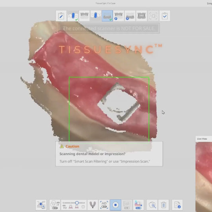
Task: Open the form edit clipboard-pencil stage
Action: (x=61, y=16)
